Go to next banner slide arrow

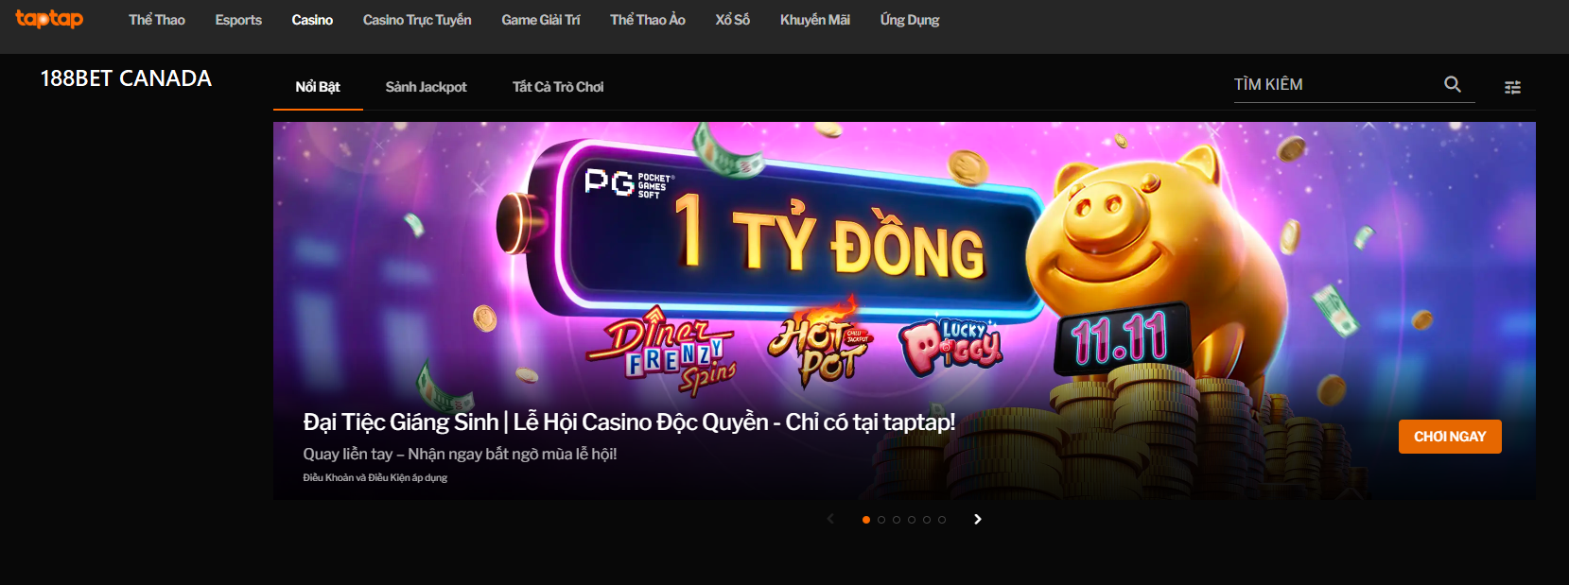(978, 519)
